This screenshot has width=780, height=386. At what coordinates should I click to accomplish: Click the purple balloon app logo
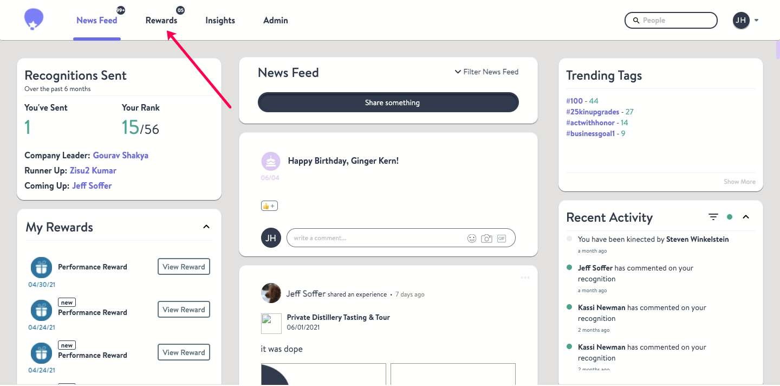click(34, 20)
